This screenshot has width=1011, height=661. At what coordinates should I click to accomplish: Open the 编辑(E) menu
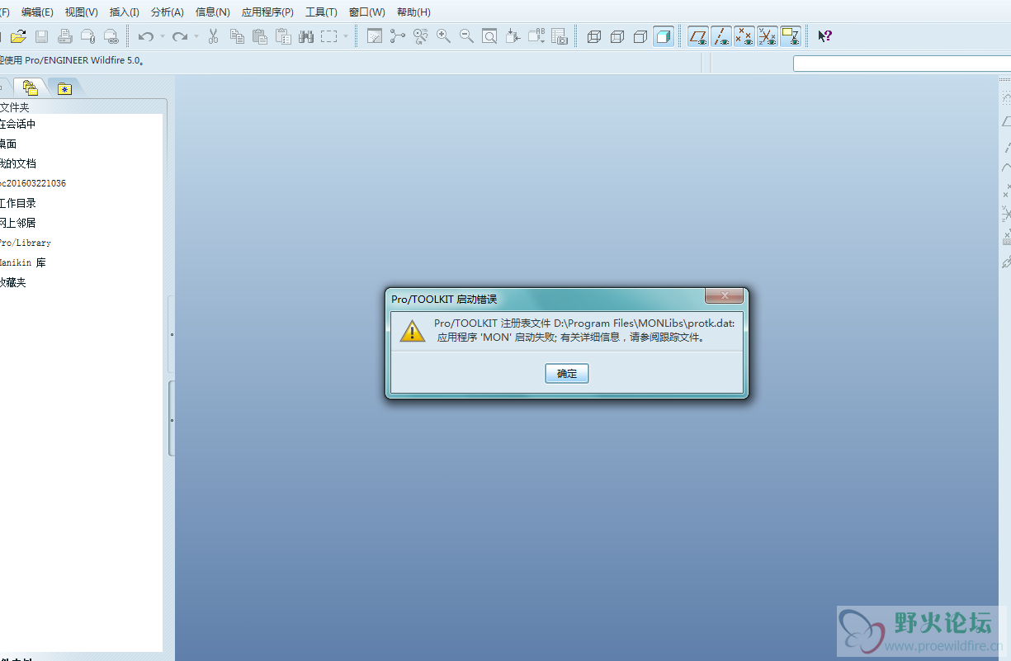37,12
